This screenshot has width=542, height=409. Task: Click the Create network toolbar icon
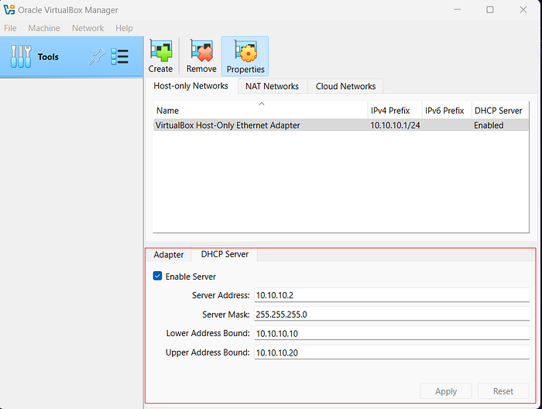tap(160, 57)
